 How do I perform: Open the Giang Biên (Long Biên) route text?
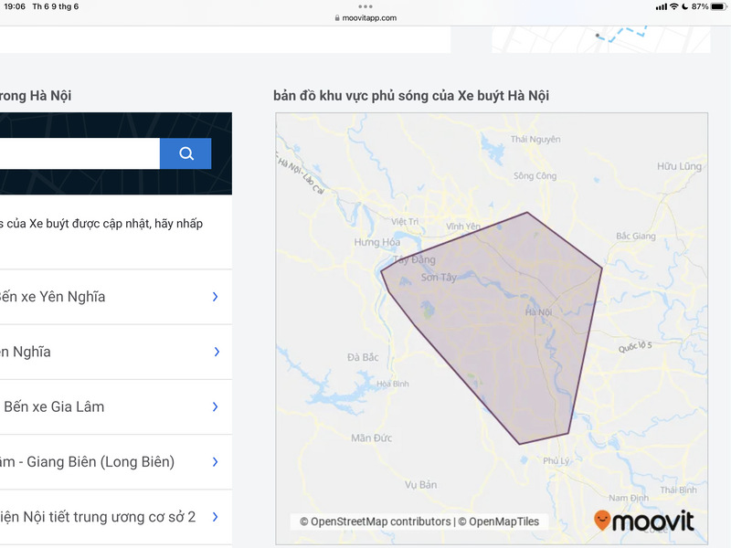87,462
